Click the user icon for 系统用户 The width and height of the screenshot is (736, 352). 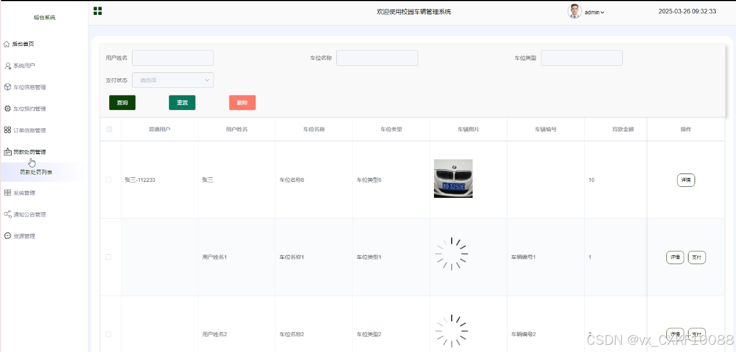pyautogui.click(x=8, y=66)
